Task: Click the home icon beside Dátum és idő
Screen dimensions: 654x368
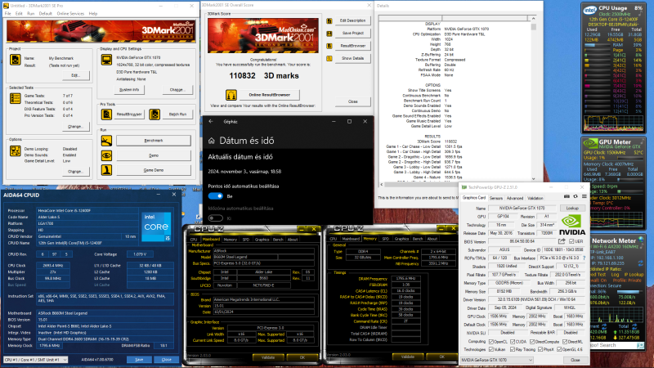Action: point(212,141)
